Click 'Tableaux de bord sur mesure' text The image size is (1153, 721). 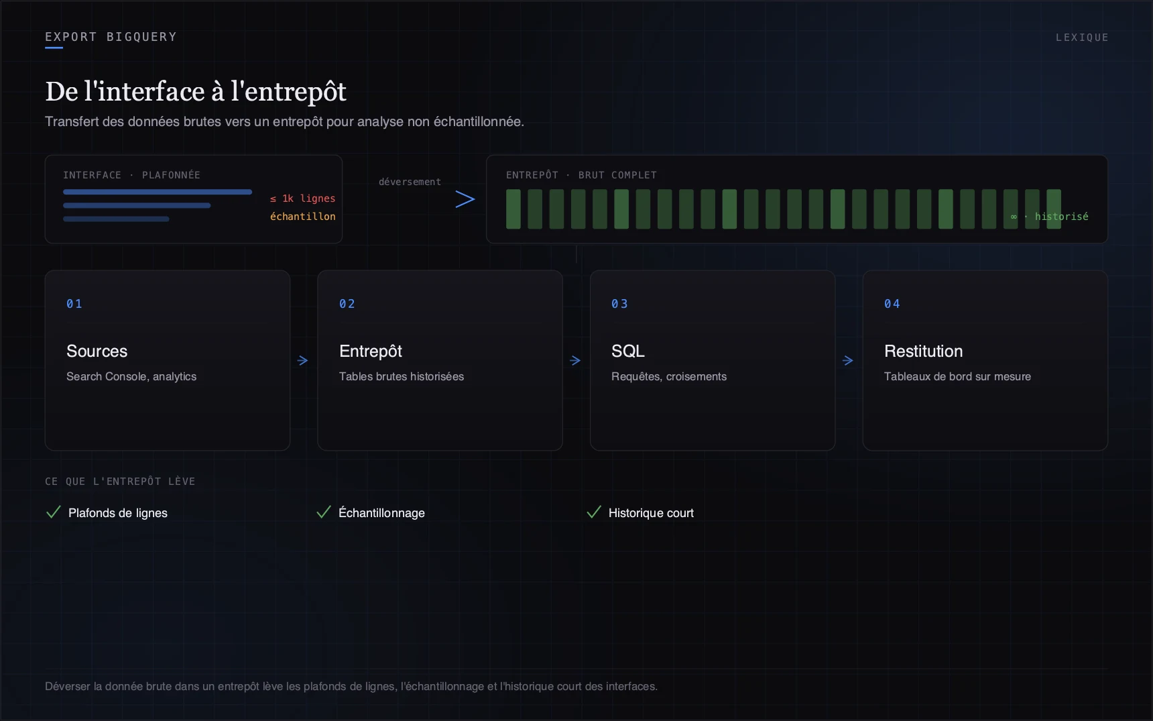tap(957, 376)
